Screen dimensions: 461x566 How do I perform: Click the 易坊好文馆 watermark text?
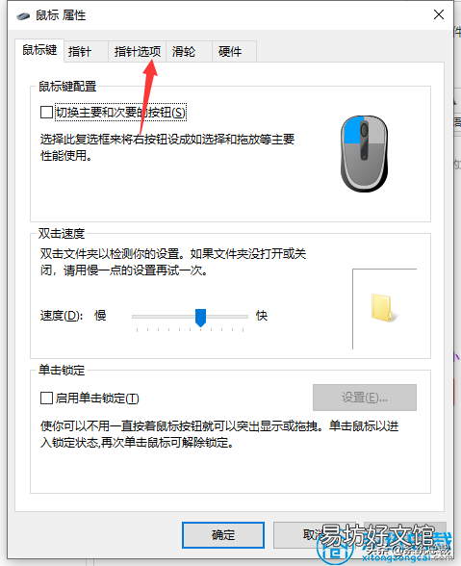pyautogui.click(x=377, y=535)
